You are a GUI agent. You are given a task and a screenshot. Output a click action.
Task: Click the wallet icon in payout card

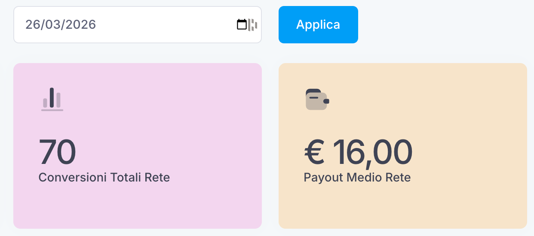coord(317,99)
